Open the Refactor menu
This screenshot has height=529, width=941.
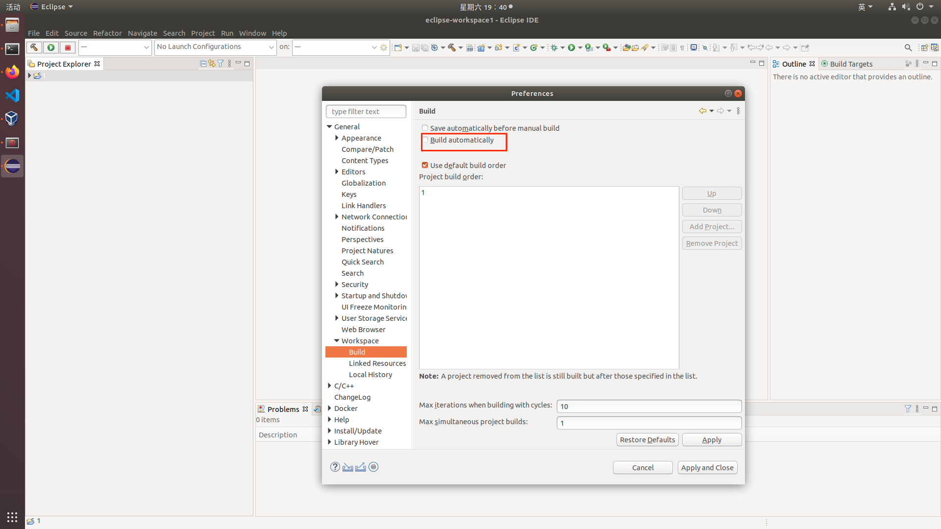107,33
